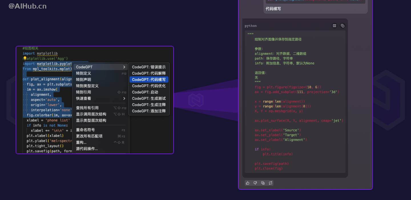This screenshot has width=411, height=200.
Task: Regenerate the chat response
Action: point(271,183)
